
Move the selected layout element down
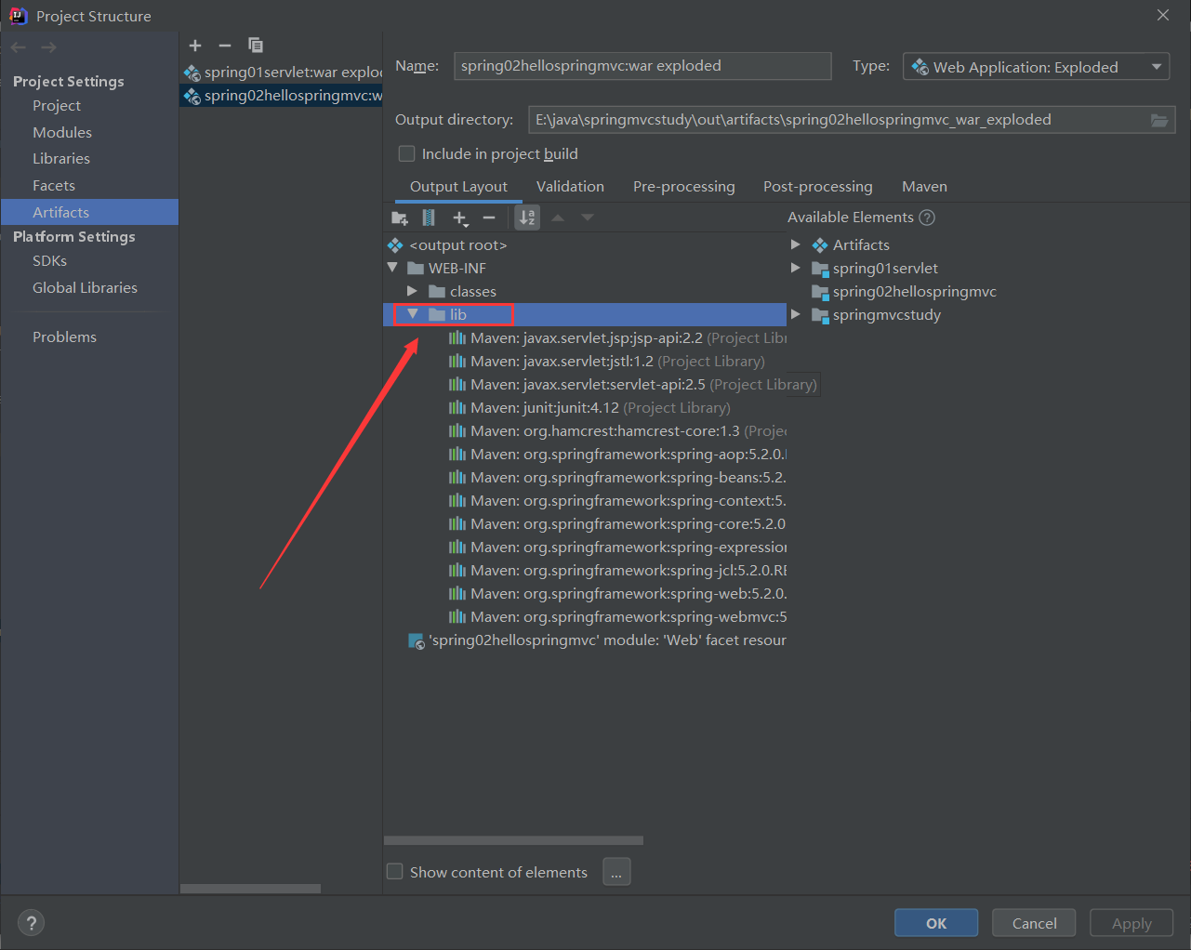588,218
